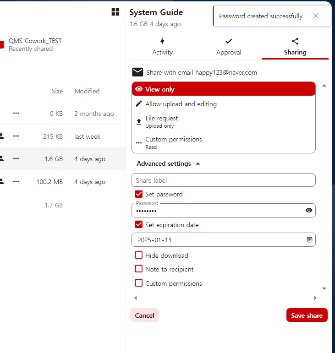Uncheck the 'Set password' checkbox

coord(139,194)
